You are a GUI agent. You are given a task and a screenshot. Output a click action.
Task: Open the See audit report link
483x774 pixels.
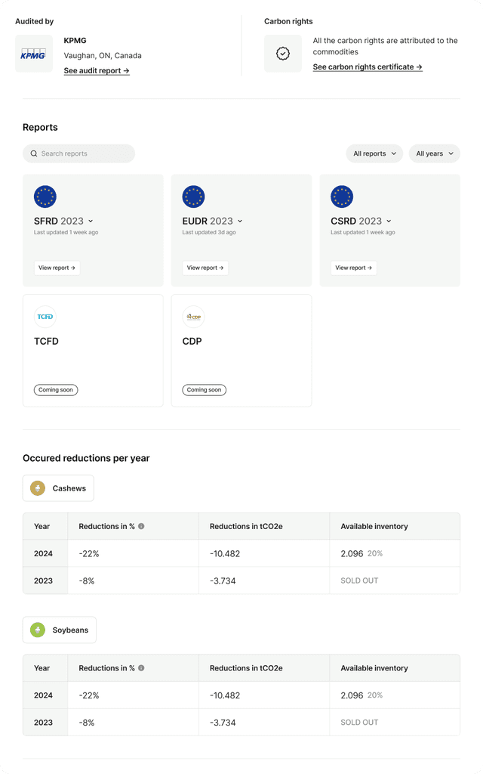[x=97, y=70]
